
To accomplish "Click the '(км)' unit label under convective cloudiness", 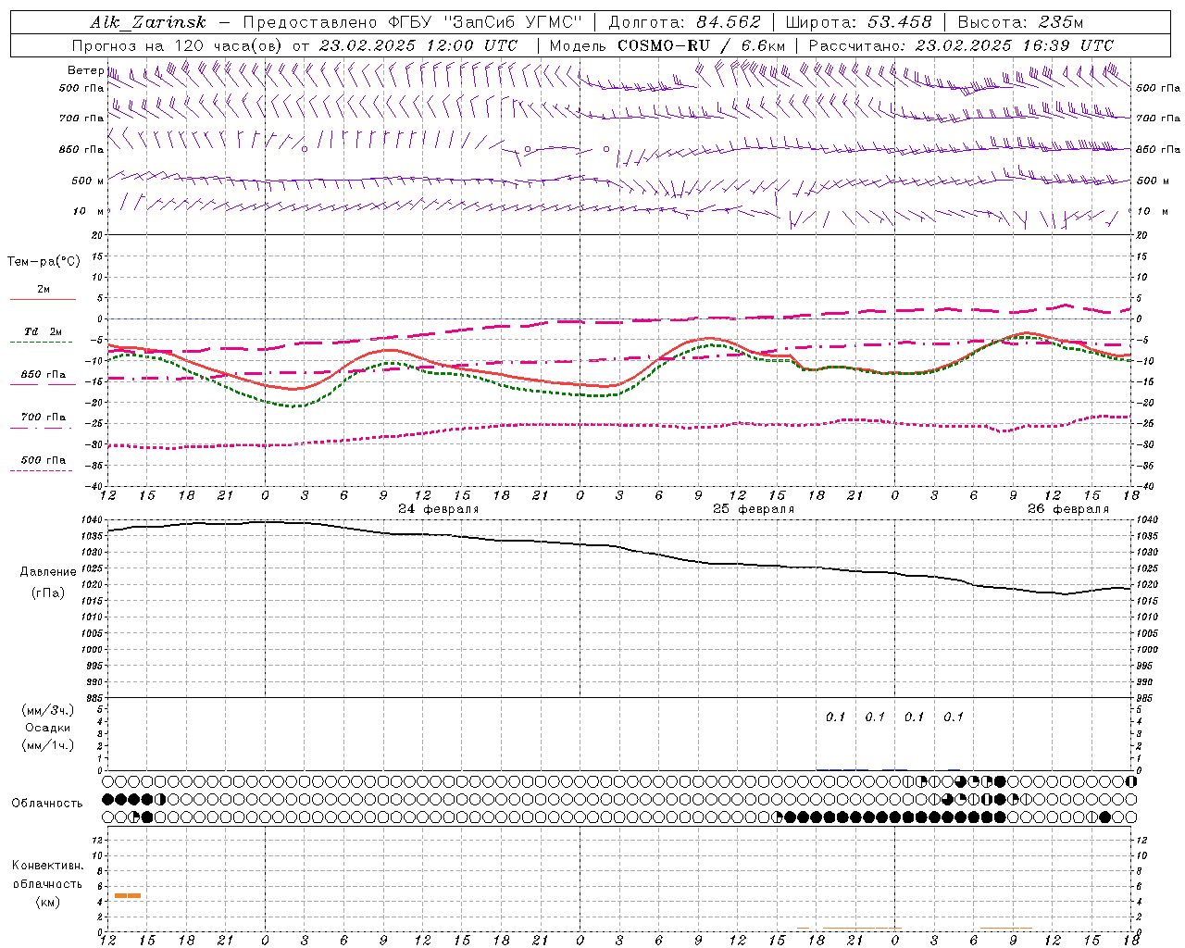I will [x=47, y=902].
